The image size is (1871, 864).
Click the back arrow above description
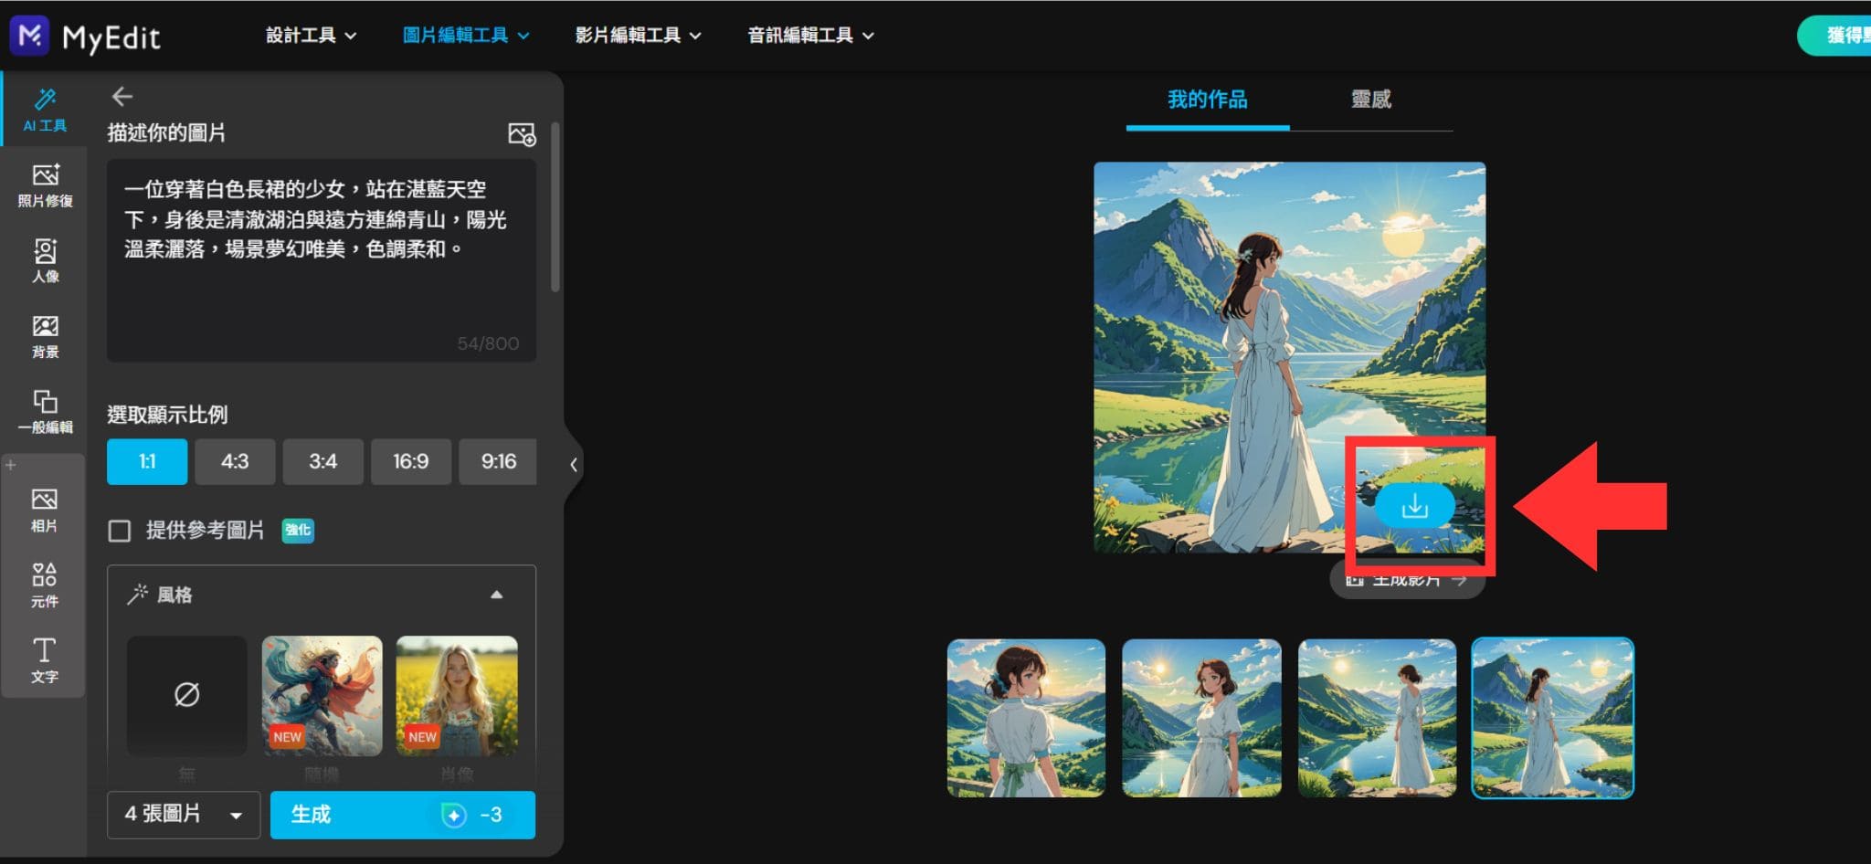[x=122, y=97]
